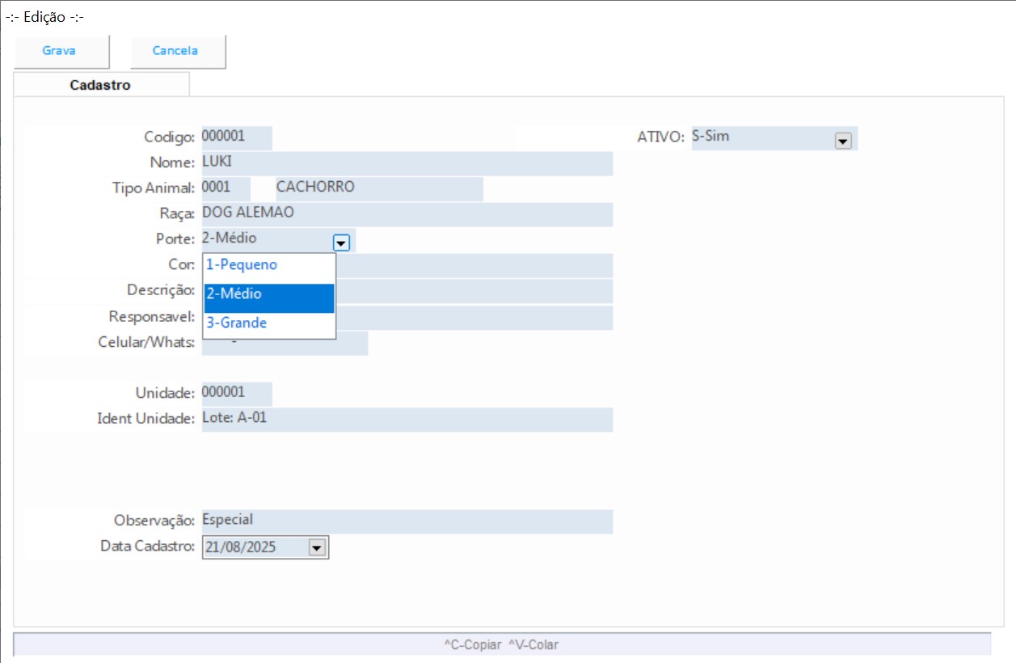1016x663 pixels.
Task: Expand the Data Cadastro date picker
Action: [x=316, y=548]
